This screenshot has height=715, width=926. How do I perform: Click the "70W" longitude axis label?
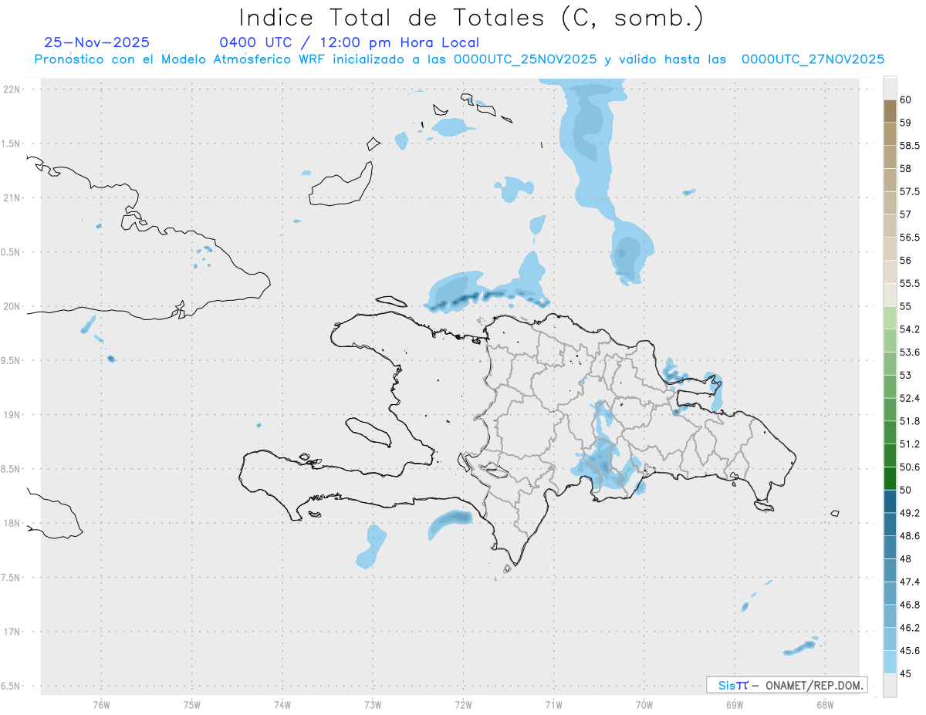644,704
